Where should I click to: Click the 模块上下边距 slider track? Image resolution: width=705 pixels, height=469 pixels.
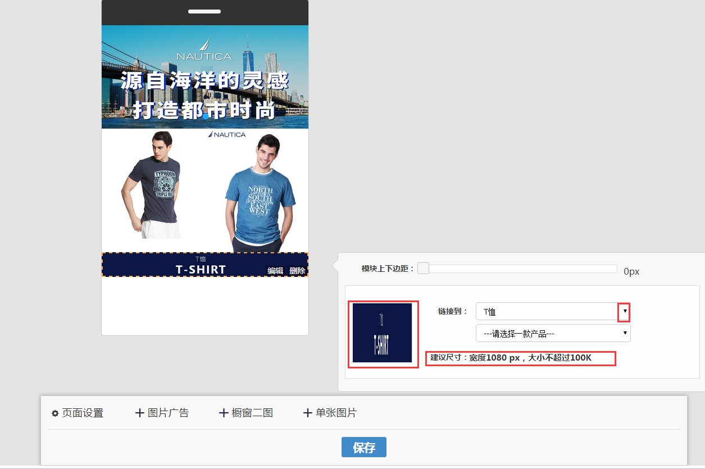[517, 268]
